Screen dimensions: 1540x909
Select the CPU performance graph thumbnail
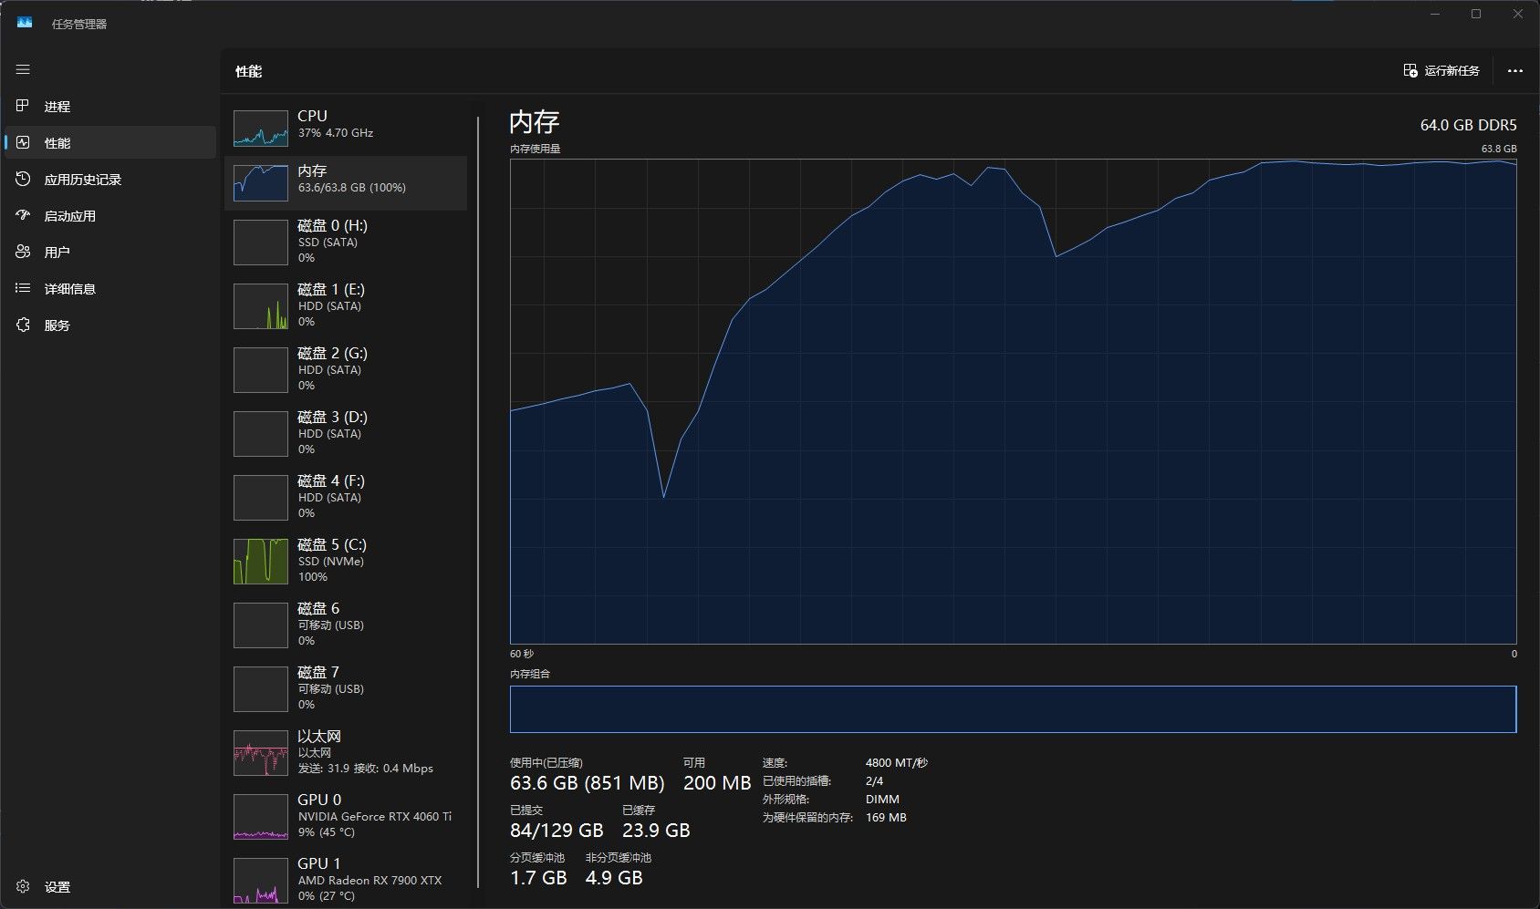point(261,129)
